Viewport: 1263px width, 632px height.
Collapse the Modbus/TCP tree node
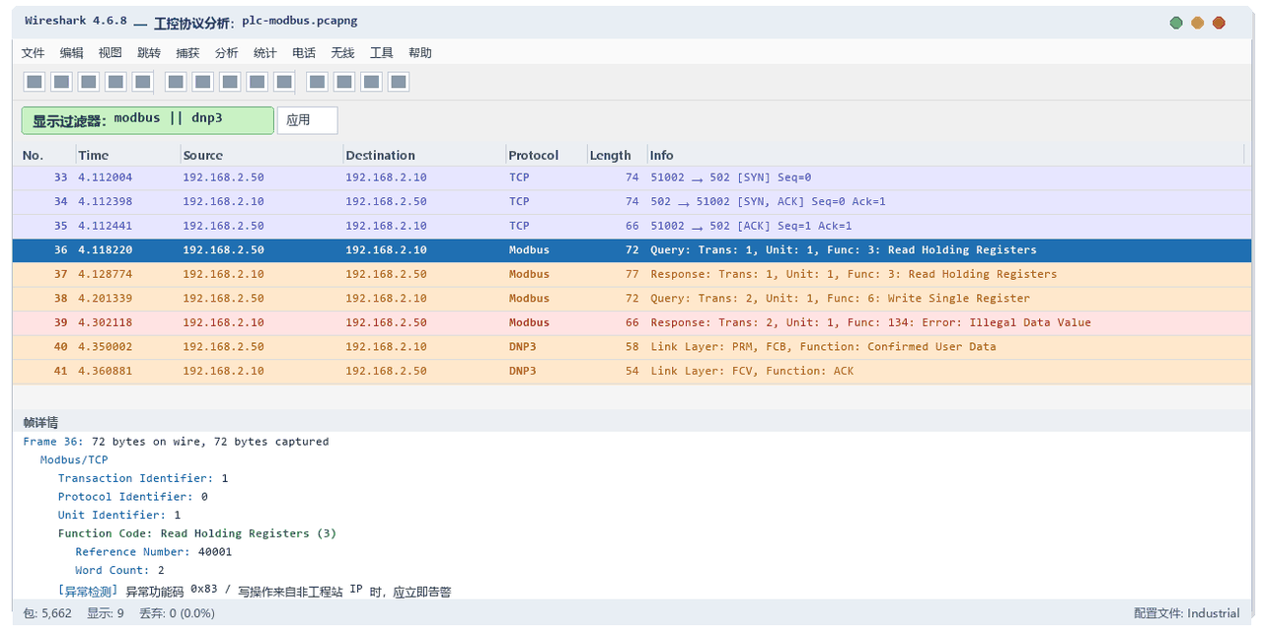pyautogui.click(x=74, y=459)
